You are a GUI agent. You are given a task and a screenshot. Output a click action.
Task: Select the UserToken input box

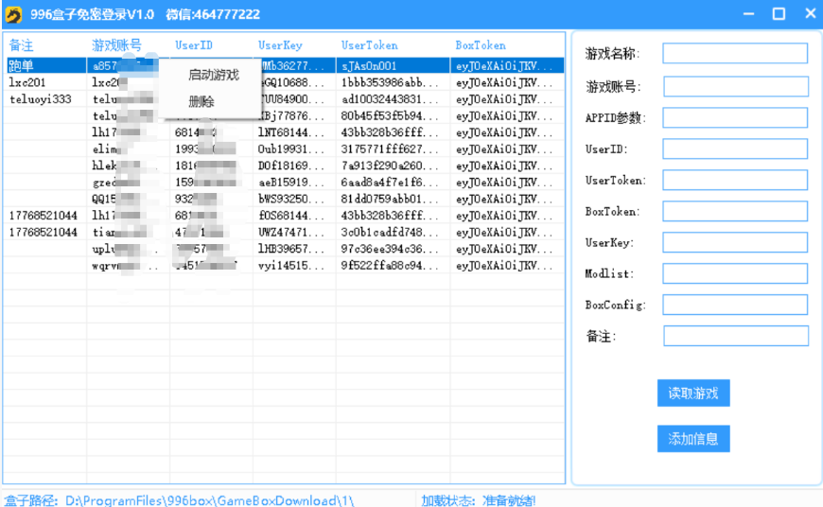pyautogui.click(x=735, y=181)
